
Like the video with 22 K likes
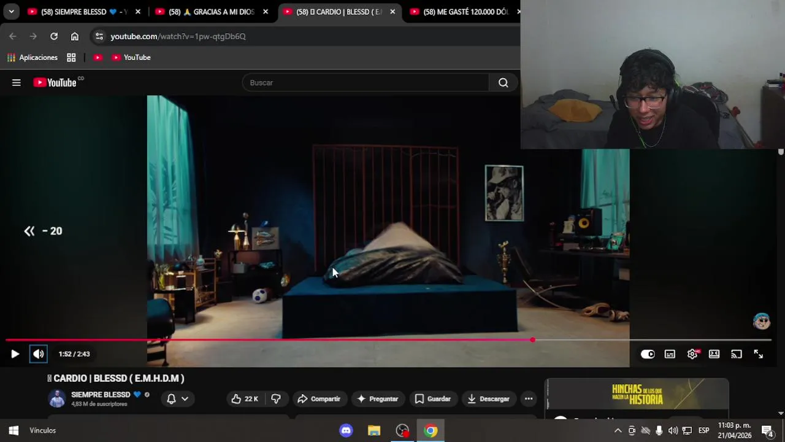tap(245, 399)
